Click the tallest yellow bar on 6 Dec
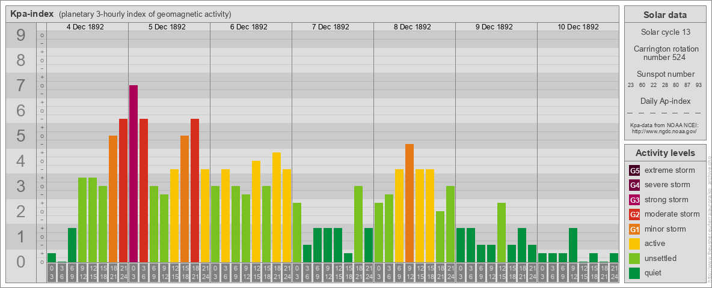 pos(277,208)
